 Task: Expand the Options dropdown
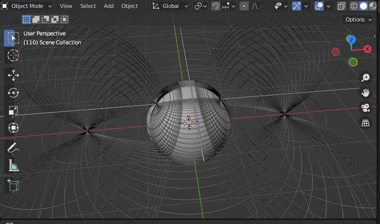point(359,19)
